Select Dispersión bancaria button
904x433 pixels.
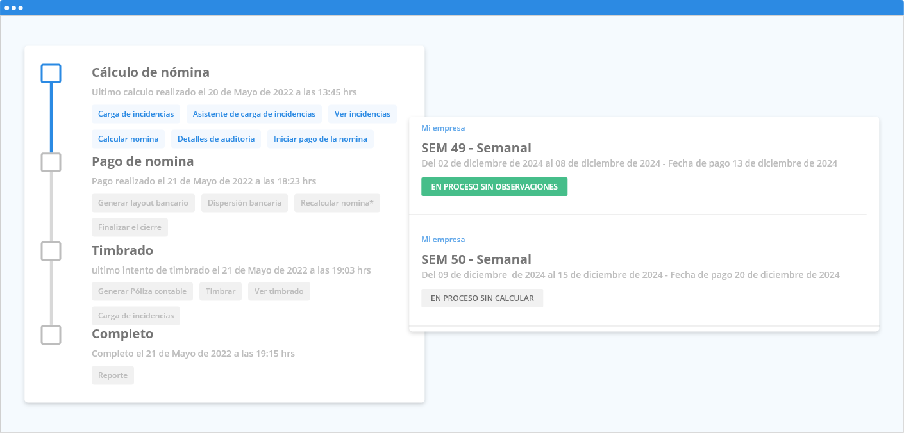coord(244,203)
